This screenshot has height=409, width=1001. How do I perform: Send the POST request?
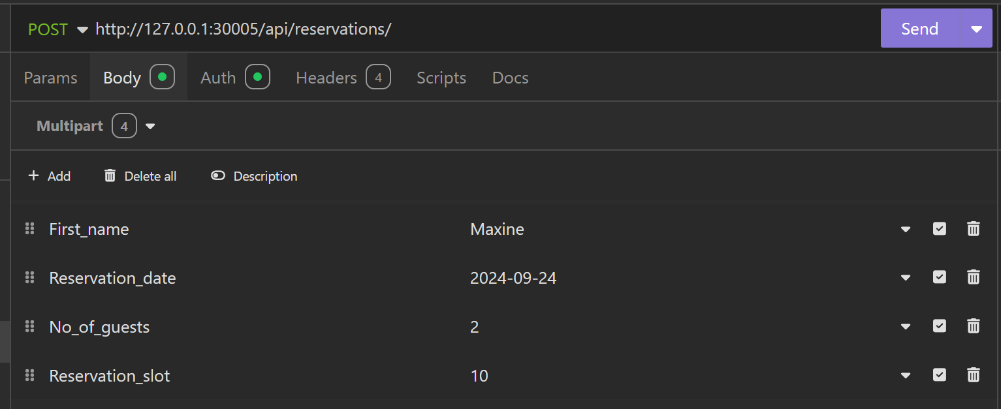(919, 29)
